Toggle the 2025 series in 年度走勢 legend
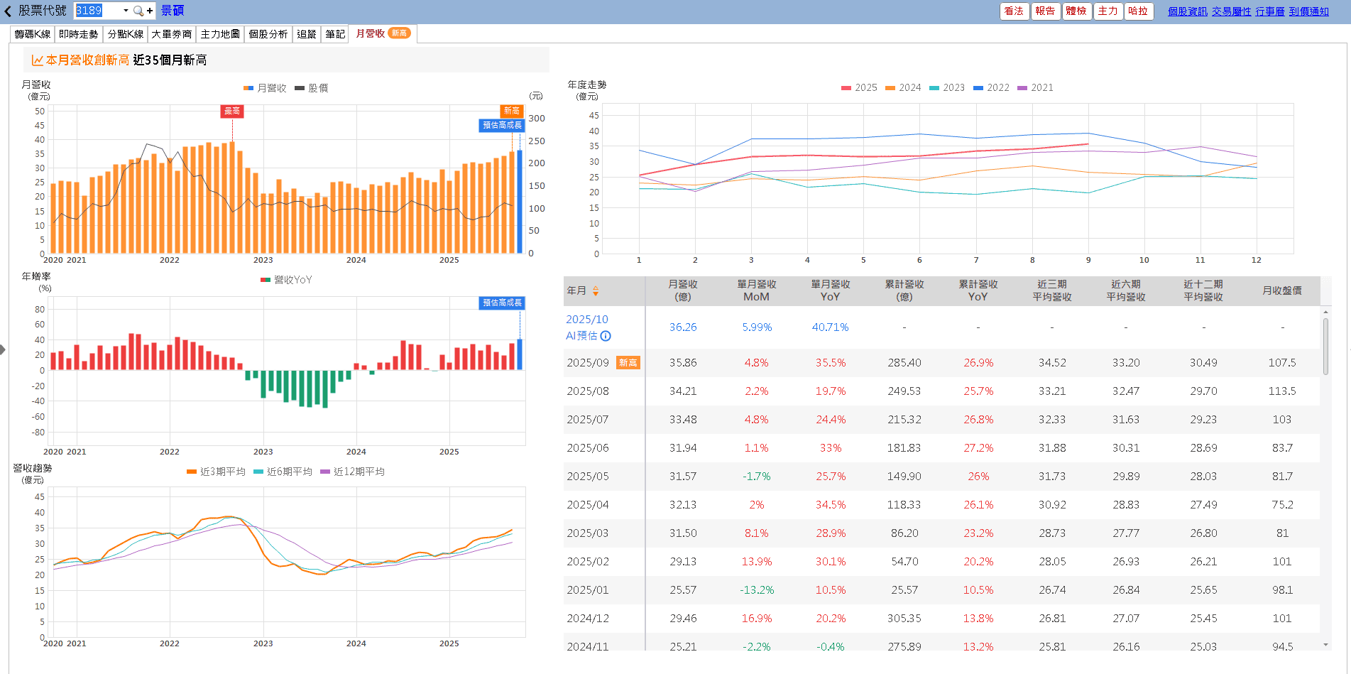Image resolution: width=1351 pixels, height=674 pixels. (x=859, y=88)
